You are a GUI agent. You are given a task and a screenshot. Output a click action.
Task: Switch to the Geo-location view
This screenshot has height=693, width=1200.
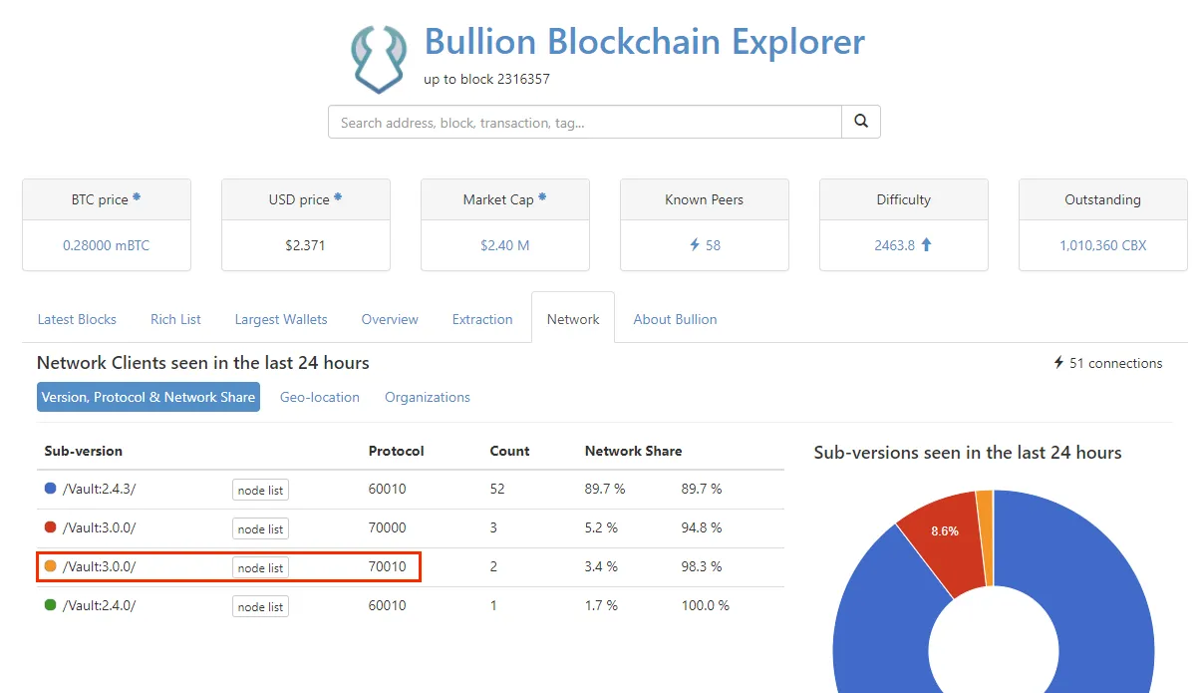click(x=320, y=397)
